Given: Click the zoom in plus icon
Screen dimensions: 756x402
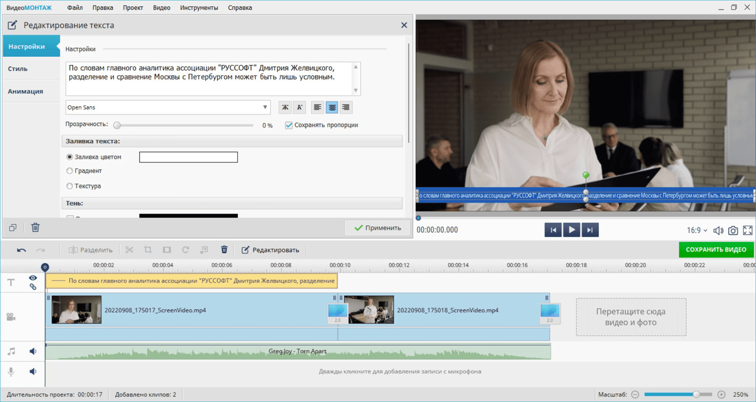Looking at the screenshot, I should pyautogui.click(x=721, y=394).
